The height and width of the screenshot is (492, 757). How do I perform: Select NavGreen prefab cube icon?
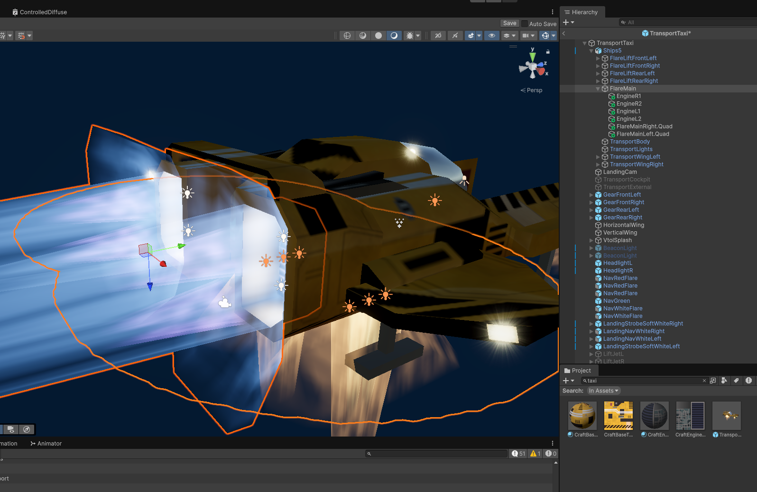pyautogui.click(x=599, y=301)
